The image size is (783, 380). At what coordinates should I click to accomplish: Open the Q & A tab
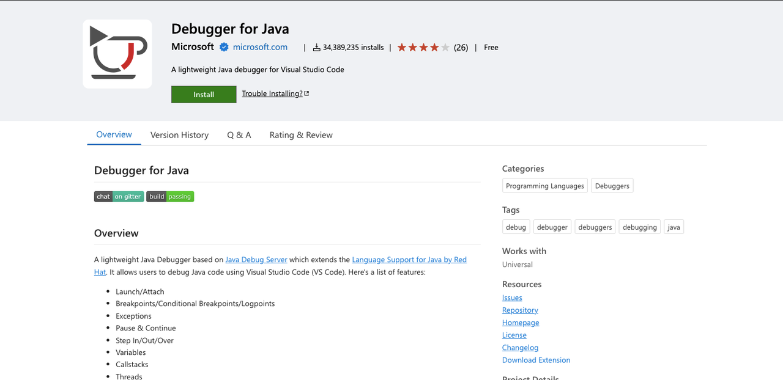point(239,135)
